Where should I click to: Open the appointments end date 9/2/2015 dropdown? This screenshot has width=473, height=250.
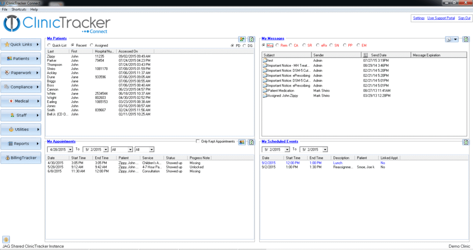click(x=106, y=150)
